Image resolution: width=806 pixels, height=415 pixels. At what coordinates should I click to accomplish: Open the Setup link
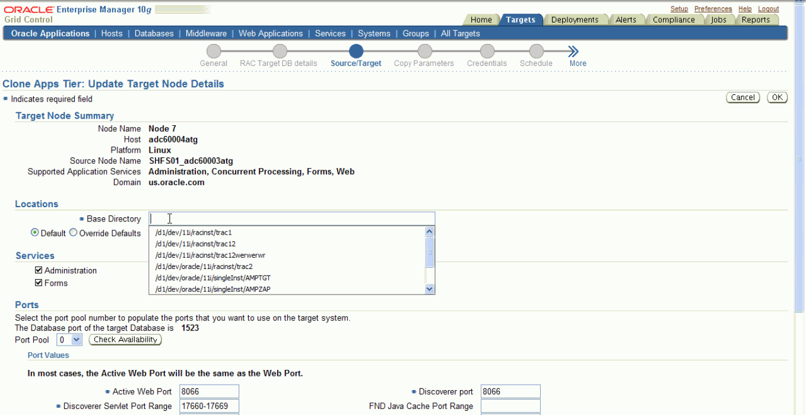(x=679, y=9)
